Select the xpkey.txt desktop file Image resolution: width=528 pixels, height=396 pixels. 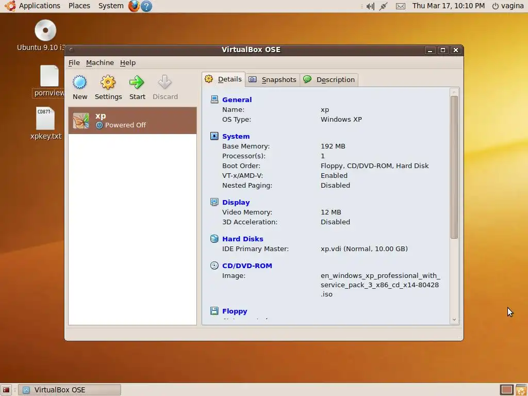pyautogui.click(x=46, y=123)
